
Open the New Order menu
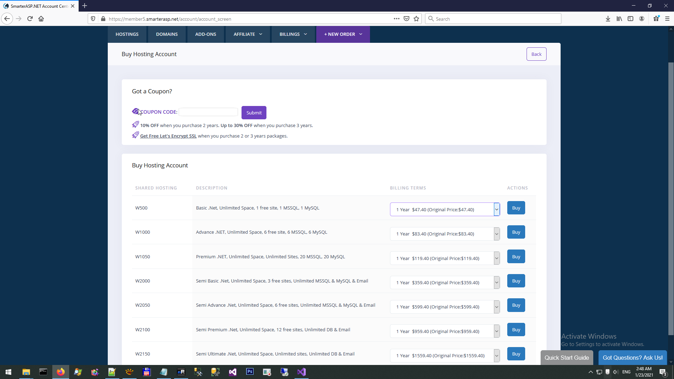click(343, 34)
